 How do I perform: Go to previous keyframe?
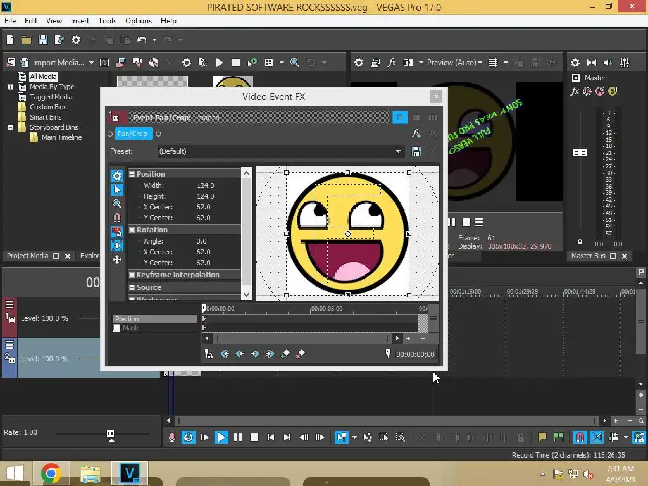point(240,354)
